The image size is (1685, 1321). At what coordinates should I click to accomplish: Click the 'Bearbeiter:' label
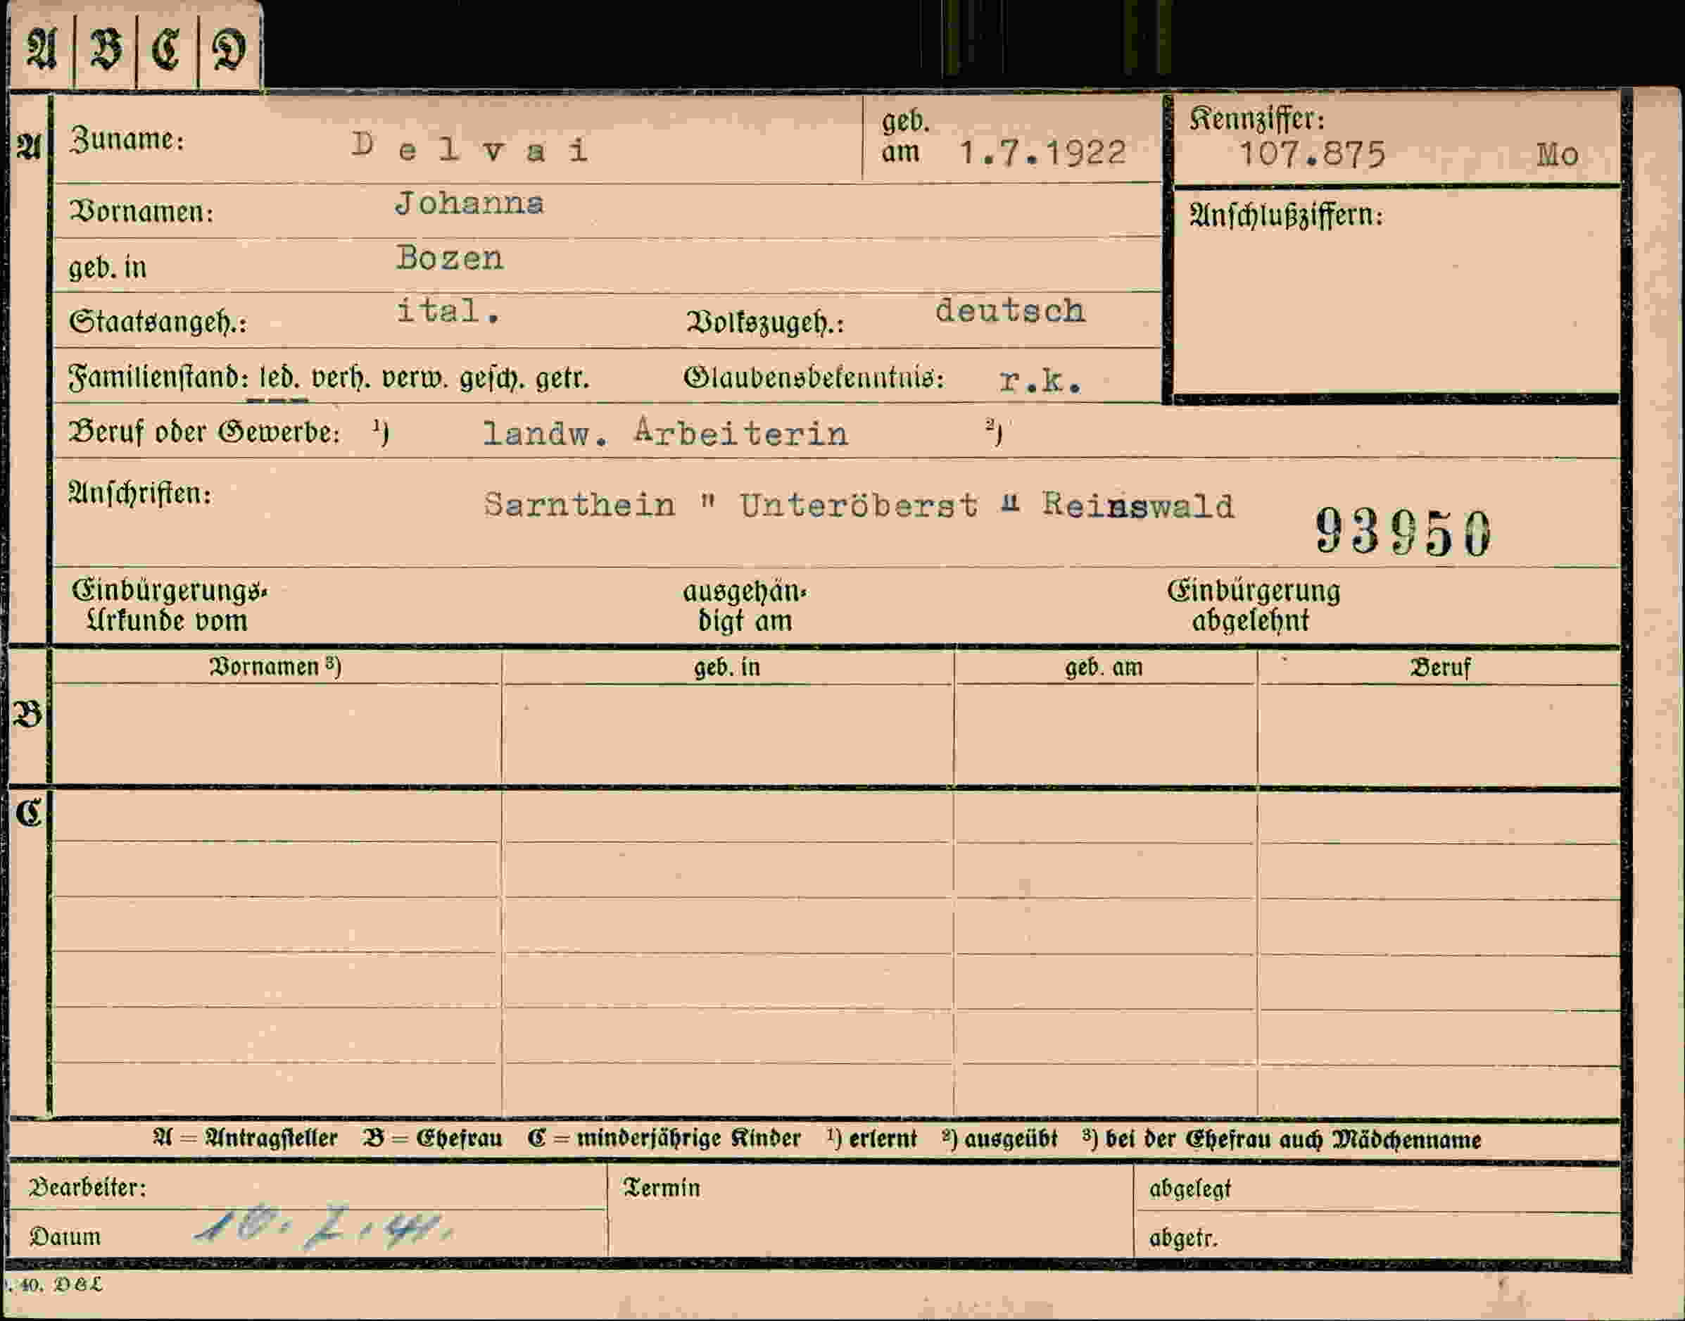[87, 1187]
